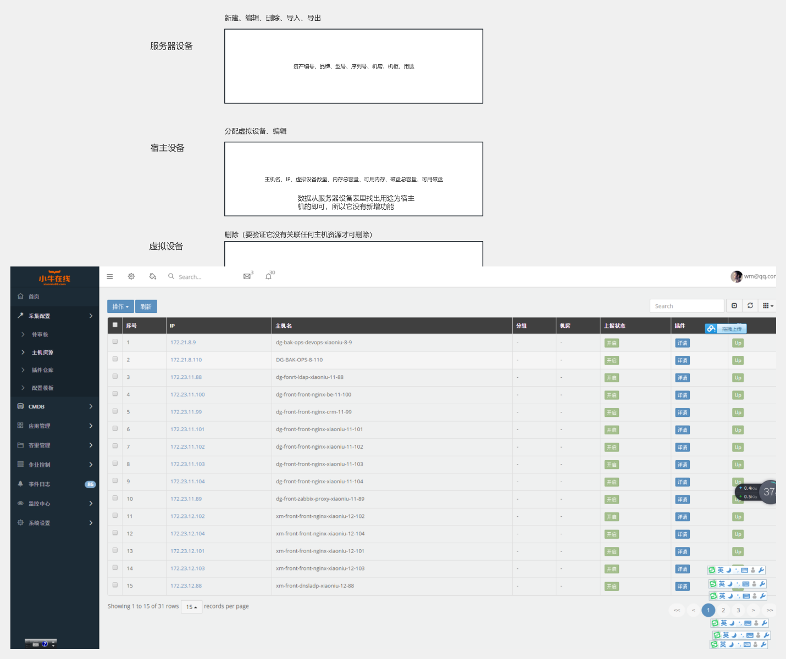Open 插件仓库 in the sidebar submenu

pyautogui.click(x=42, y=370)
